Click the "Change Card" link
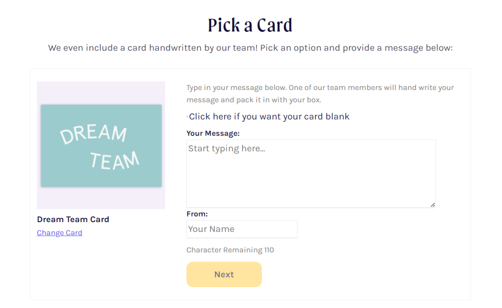Viewport: 502px width, 308px height. 59,233
